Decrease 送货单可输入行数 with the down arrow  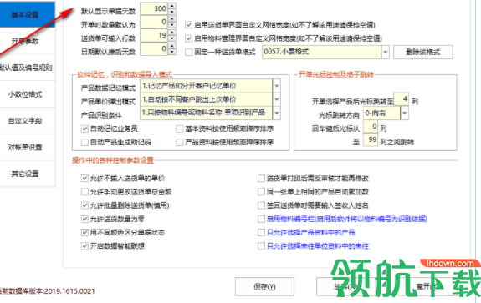click(x=172, y=38)
